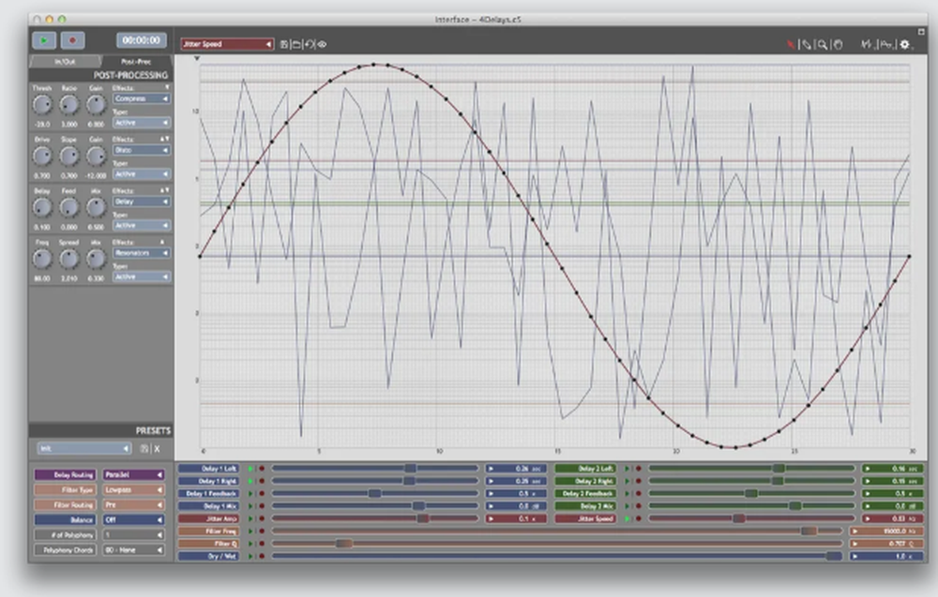Click the load grapher line icon
Screen dimensions: 938x597
coord(295,44)
